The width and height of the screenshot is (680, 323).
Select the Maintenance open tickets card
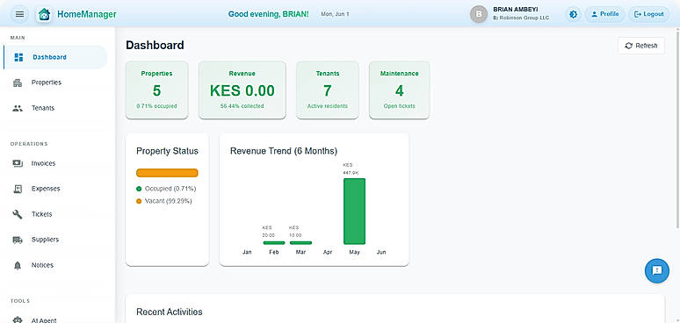400,90
